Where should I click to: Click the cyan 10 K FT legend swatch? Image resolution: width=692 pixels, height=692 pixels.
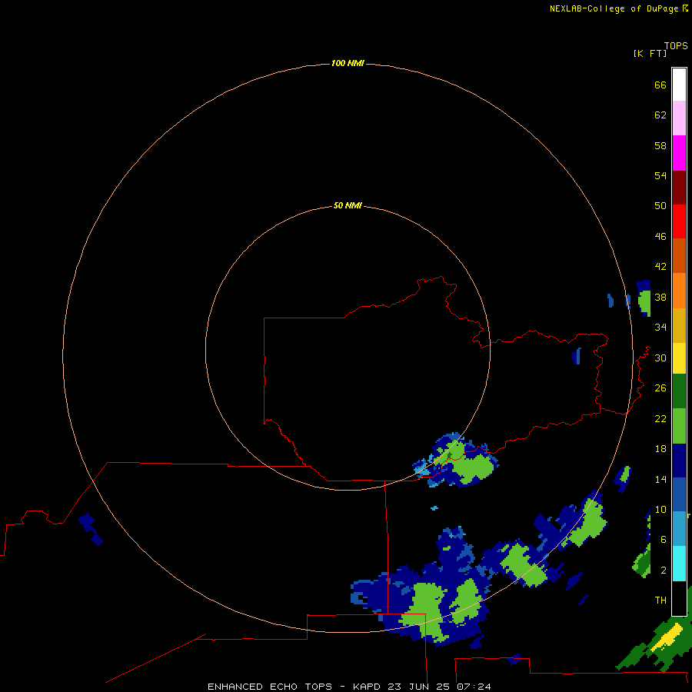pyautogui.click(x=679, y=564)
